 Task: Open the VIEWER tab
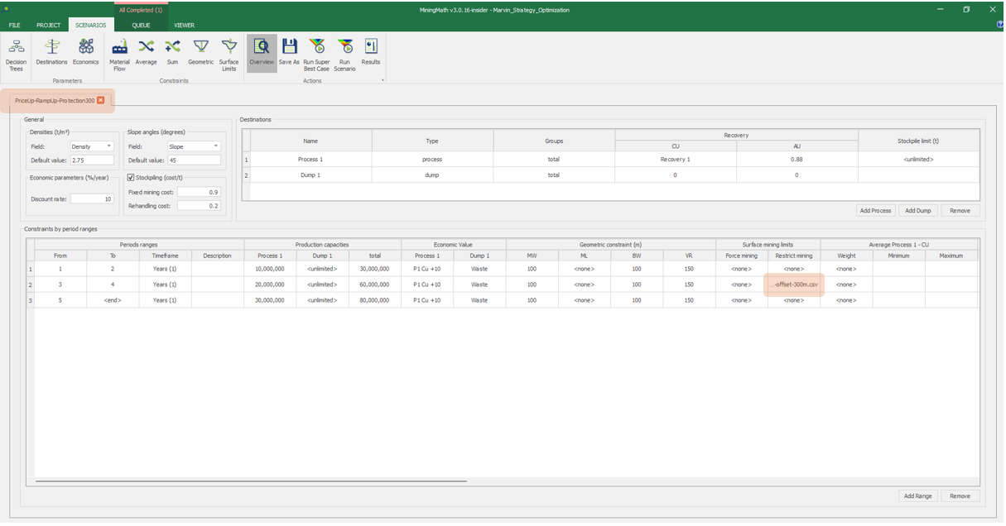(184, 25)
